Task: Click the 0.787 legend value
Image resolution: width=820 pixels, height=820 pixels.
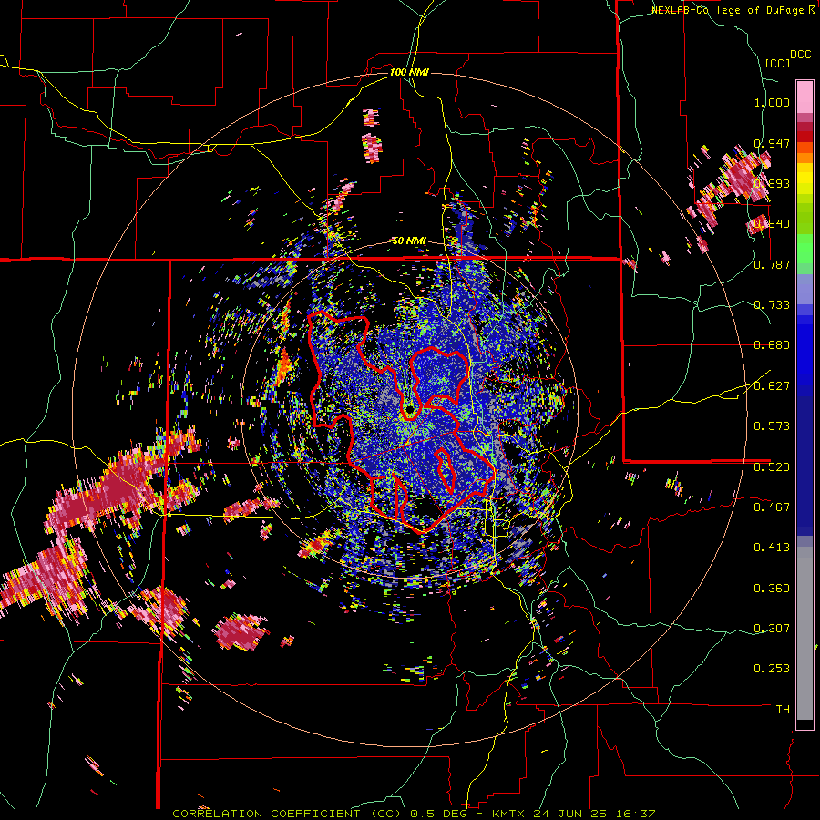Action: coord(772,264)
